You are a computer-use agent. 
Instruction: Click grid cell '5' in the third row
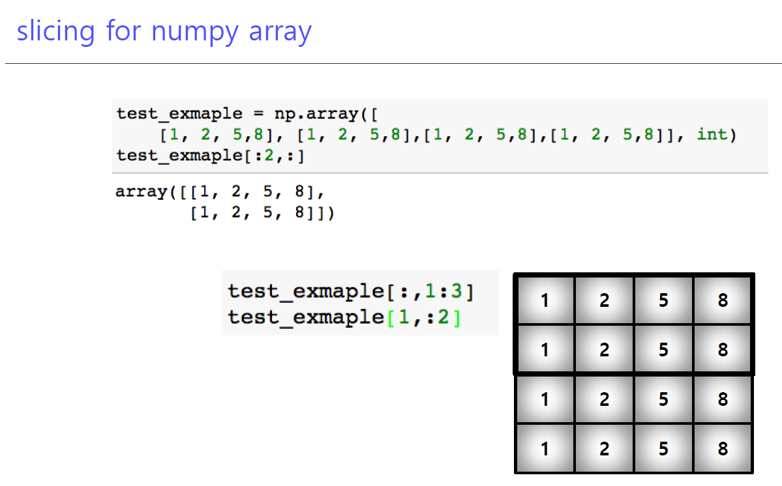(x=663, y=399)
